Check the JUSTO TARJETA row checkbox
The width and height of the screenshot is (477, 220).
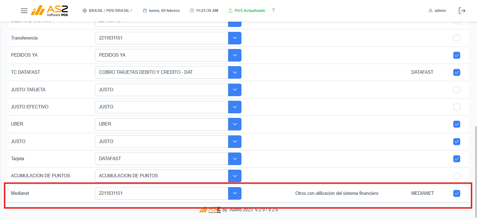point(457,90)
